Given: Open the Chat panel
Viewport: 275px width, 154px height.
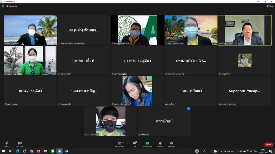Looking at the screenshot, I should tap(135, 144).
